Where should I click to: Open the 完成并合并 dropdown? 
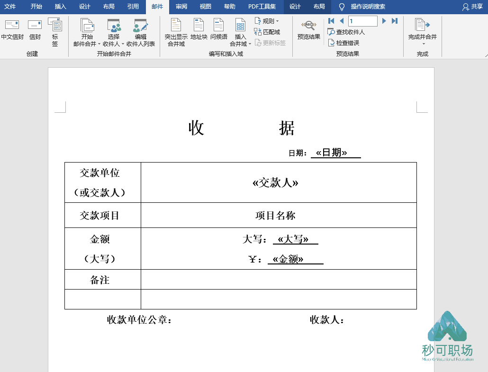coord(422,32)
